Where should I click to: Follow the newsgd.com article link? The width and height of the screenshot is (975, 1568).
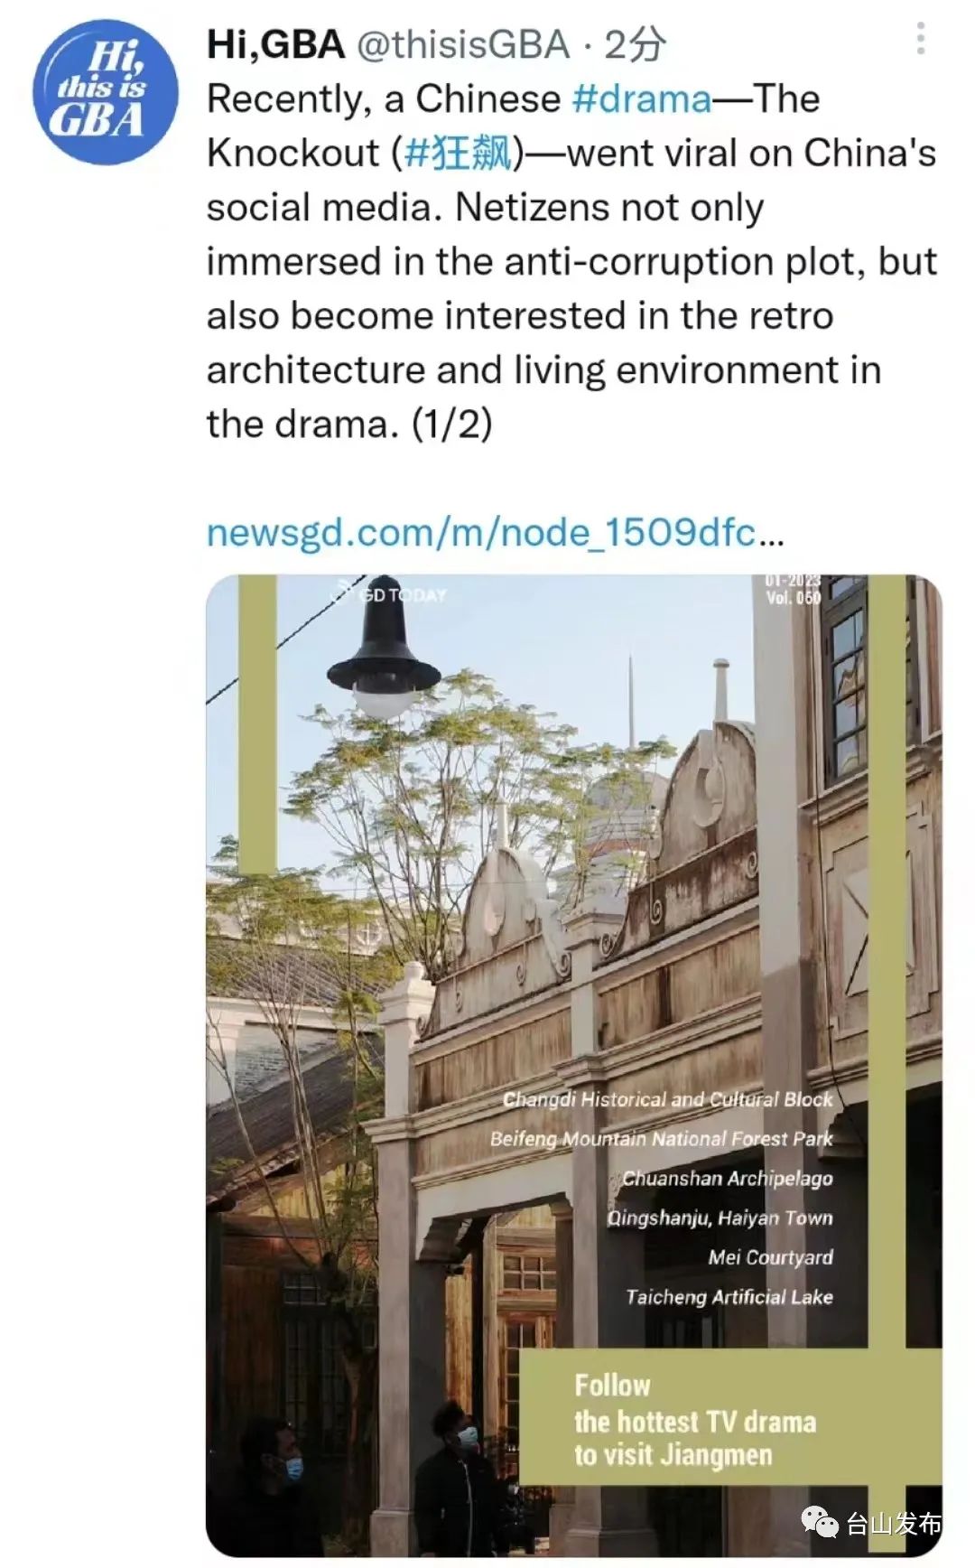[x=495, y=533]
